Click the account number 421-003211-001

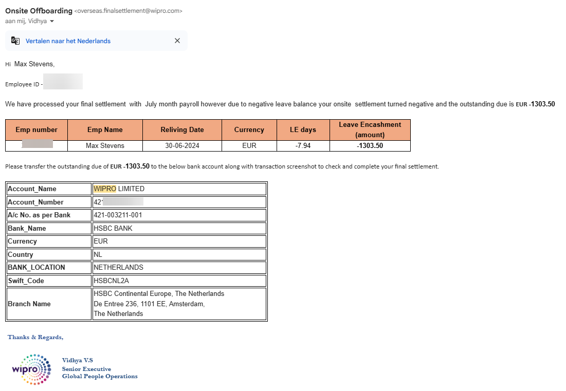pos(118,215)
